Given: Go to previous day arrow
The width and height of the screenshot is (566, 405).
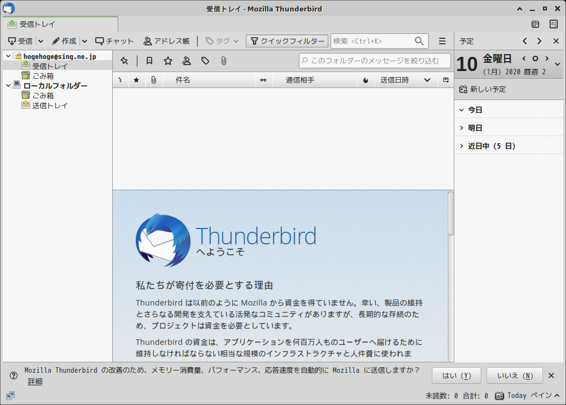Looking at the screenshot, I should [x=524, y=58].
